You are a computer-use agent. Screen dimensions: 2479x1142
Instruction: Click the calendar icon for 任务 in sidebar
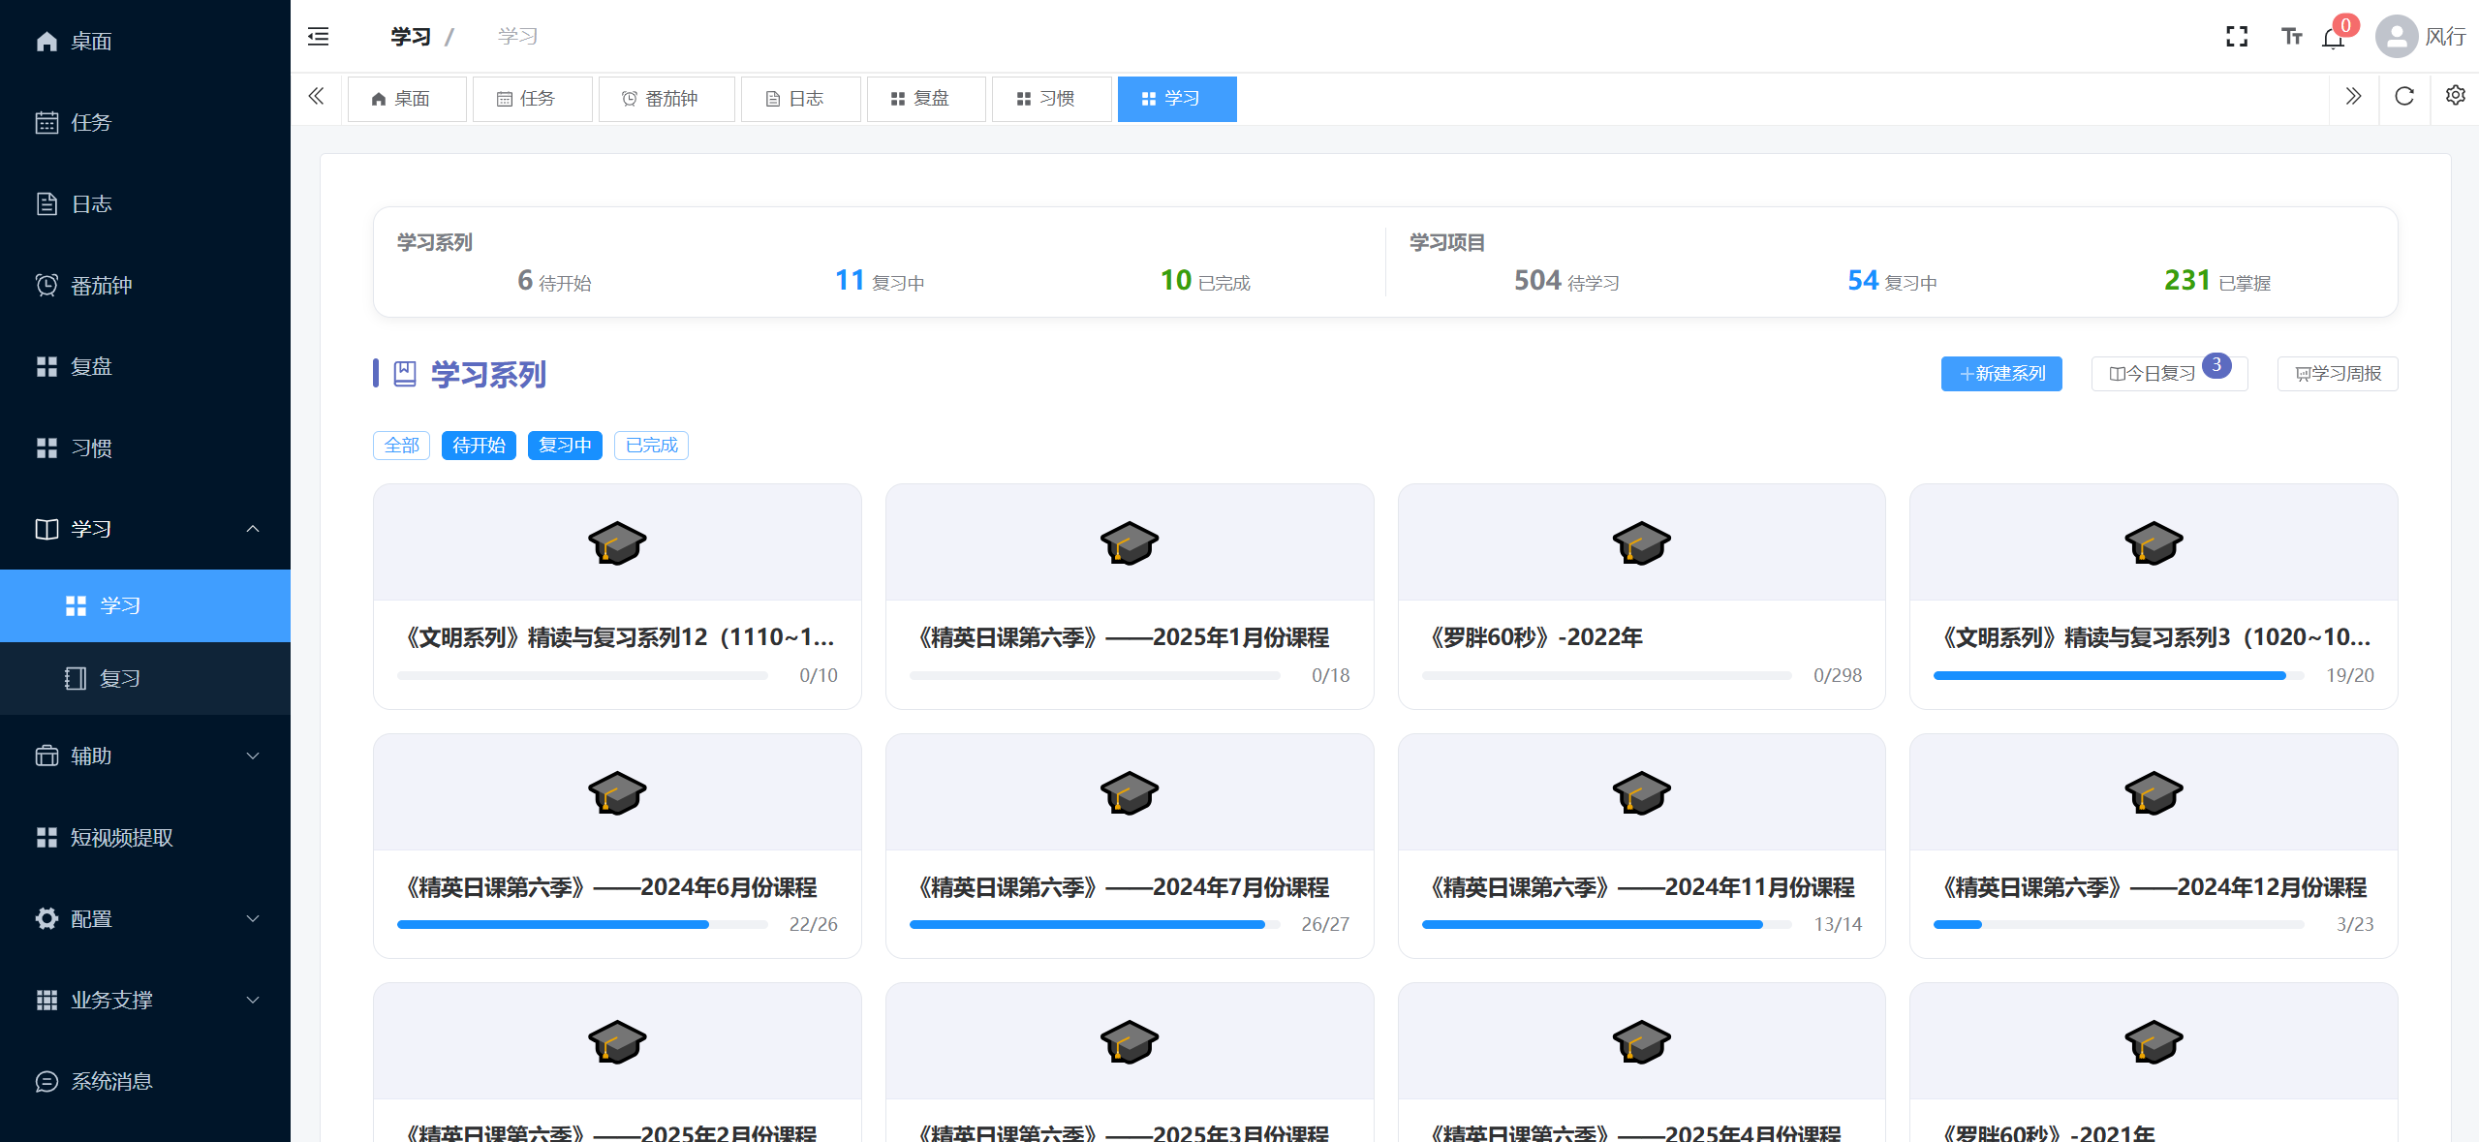46,122
